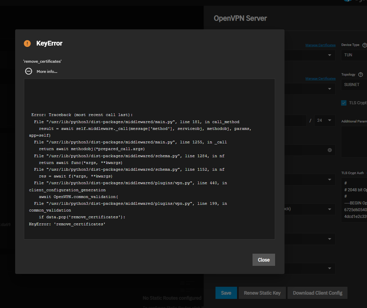Click the vpn.py line 440 traceback entry
Screen dimensions: 367x308
130,183
